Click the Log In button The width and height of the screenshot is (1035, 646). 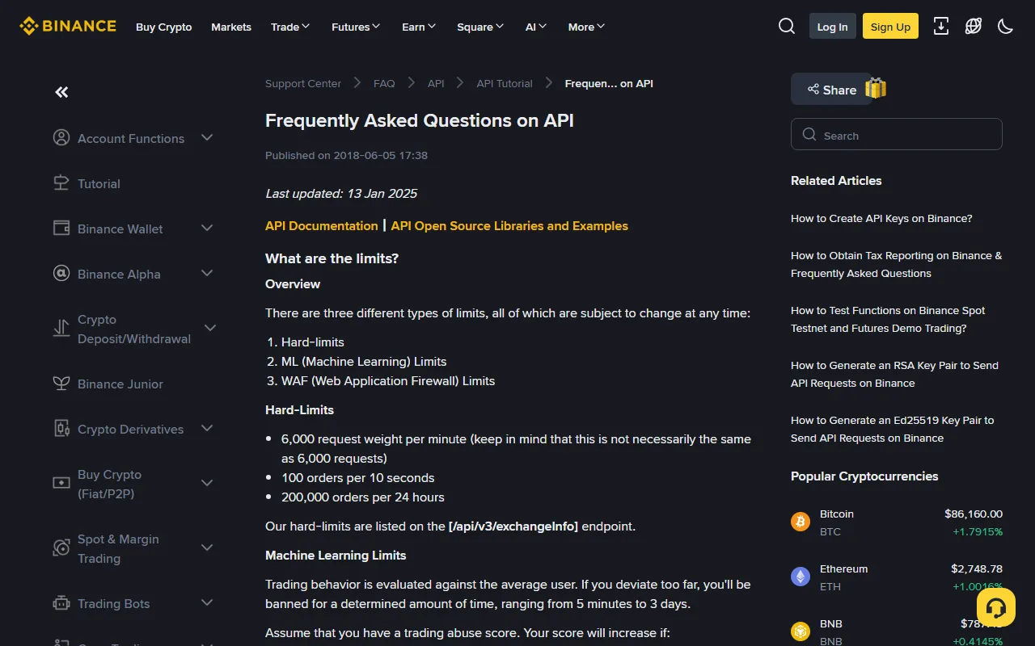click(x=832, y=27)
